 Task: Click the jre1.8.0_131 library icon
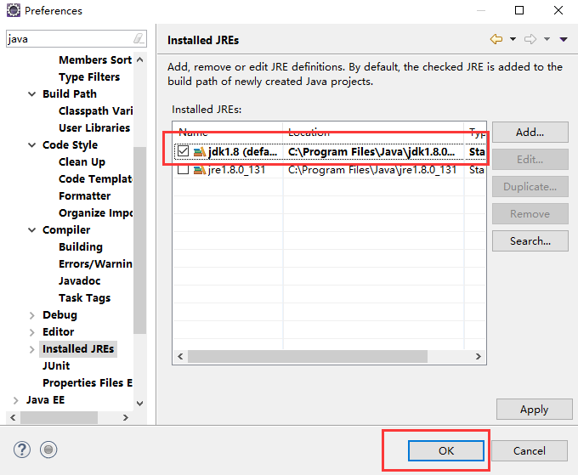tap(200, 170)
